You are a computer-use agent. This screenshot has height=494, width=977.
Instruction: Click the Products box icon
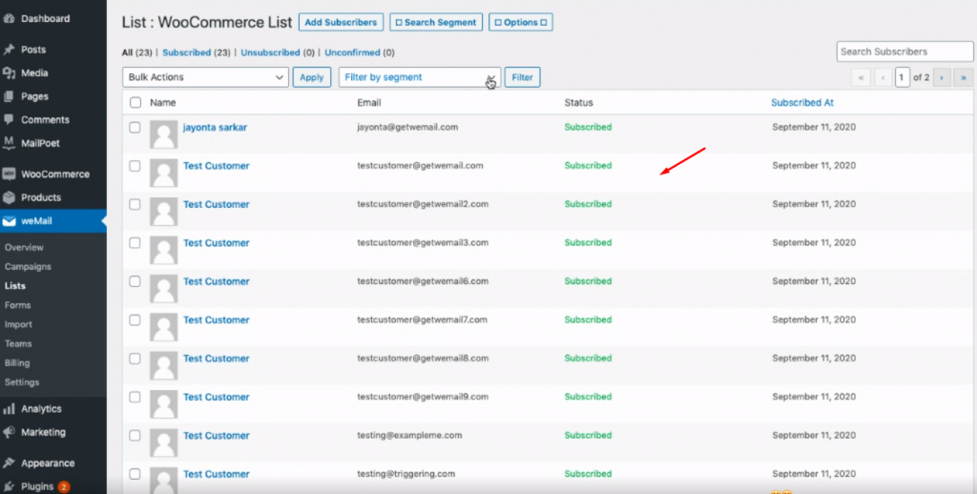coord(9,197)
